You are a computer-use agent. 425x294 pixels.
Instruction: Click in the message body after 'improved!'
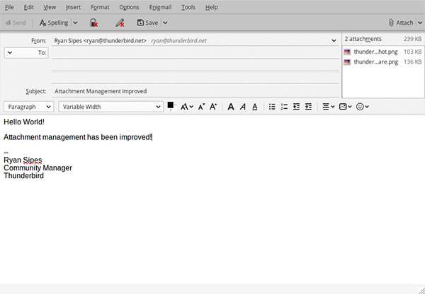pos(152,137)
